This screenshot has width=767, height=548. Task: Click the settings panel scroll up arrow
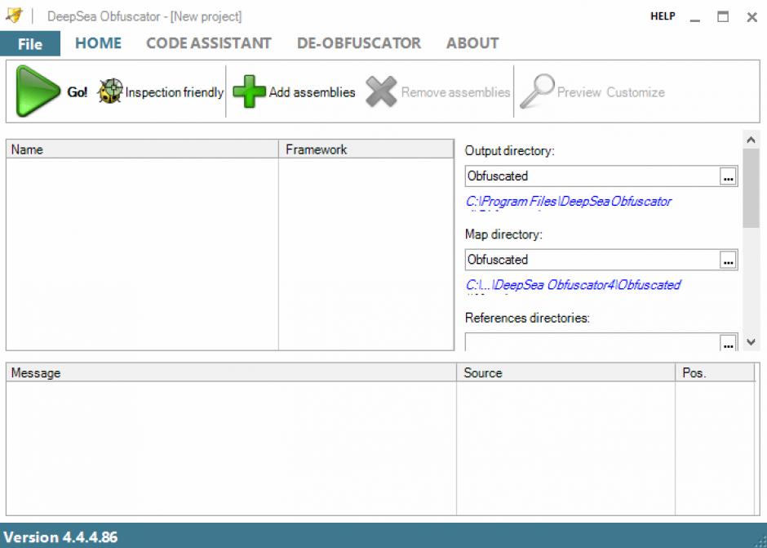[751, 140]
